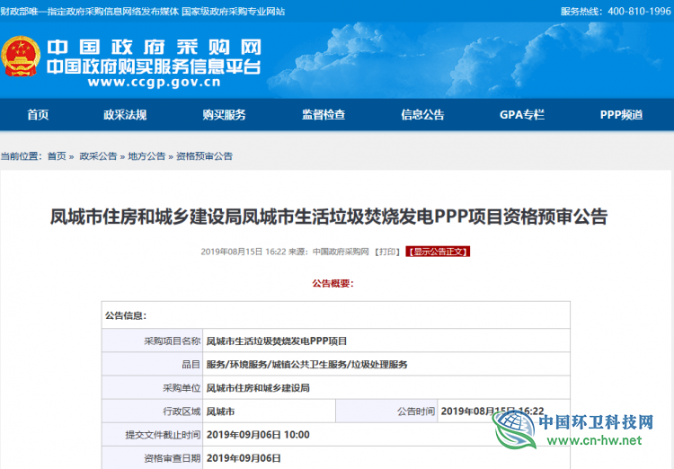The width and height of the screenshot is (674, 469).
Task: Click the 服务热线 400-810-1996 text
Action: point(616,11)
